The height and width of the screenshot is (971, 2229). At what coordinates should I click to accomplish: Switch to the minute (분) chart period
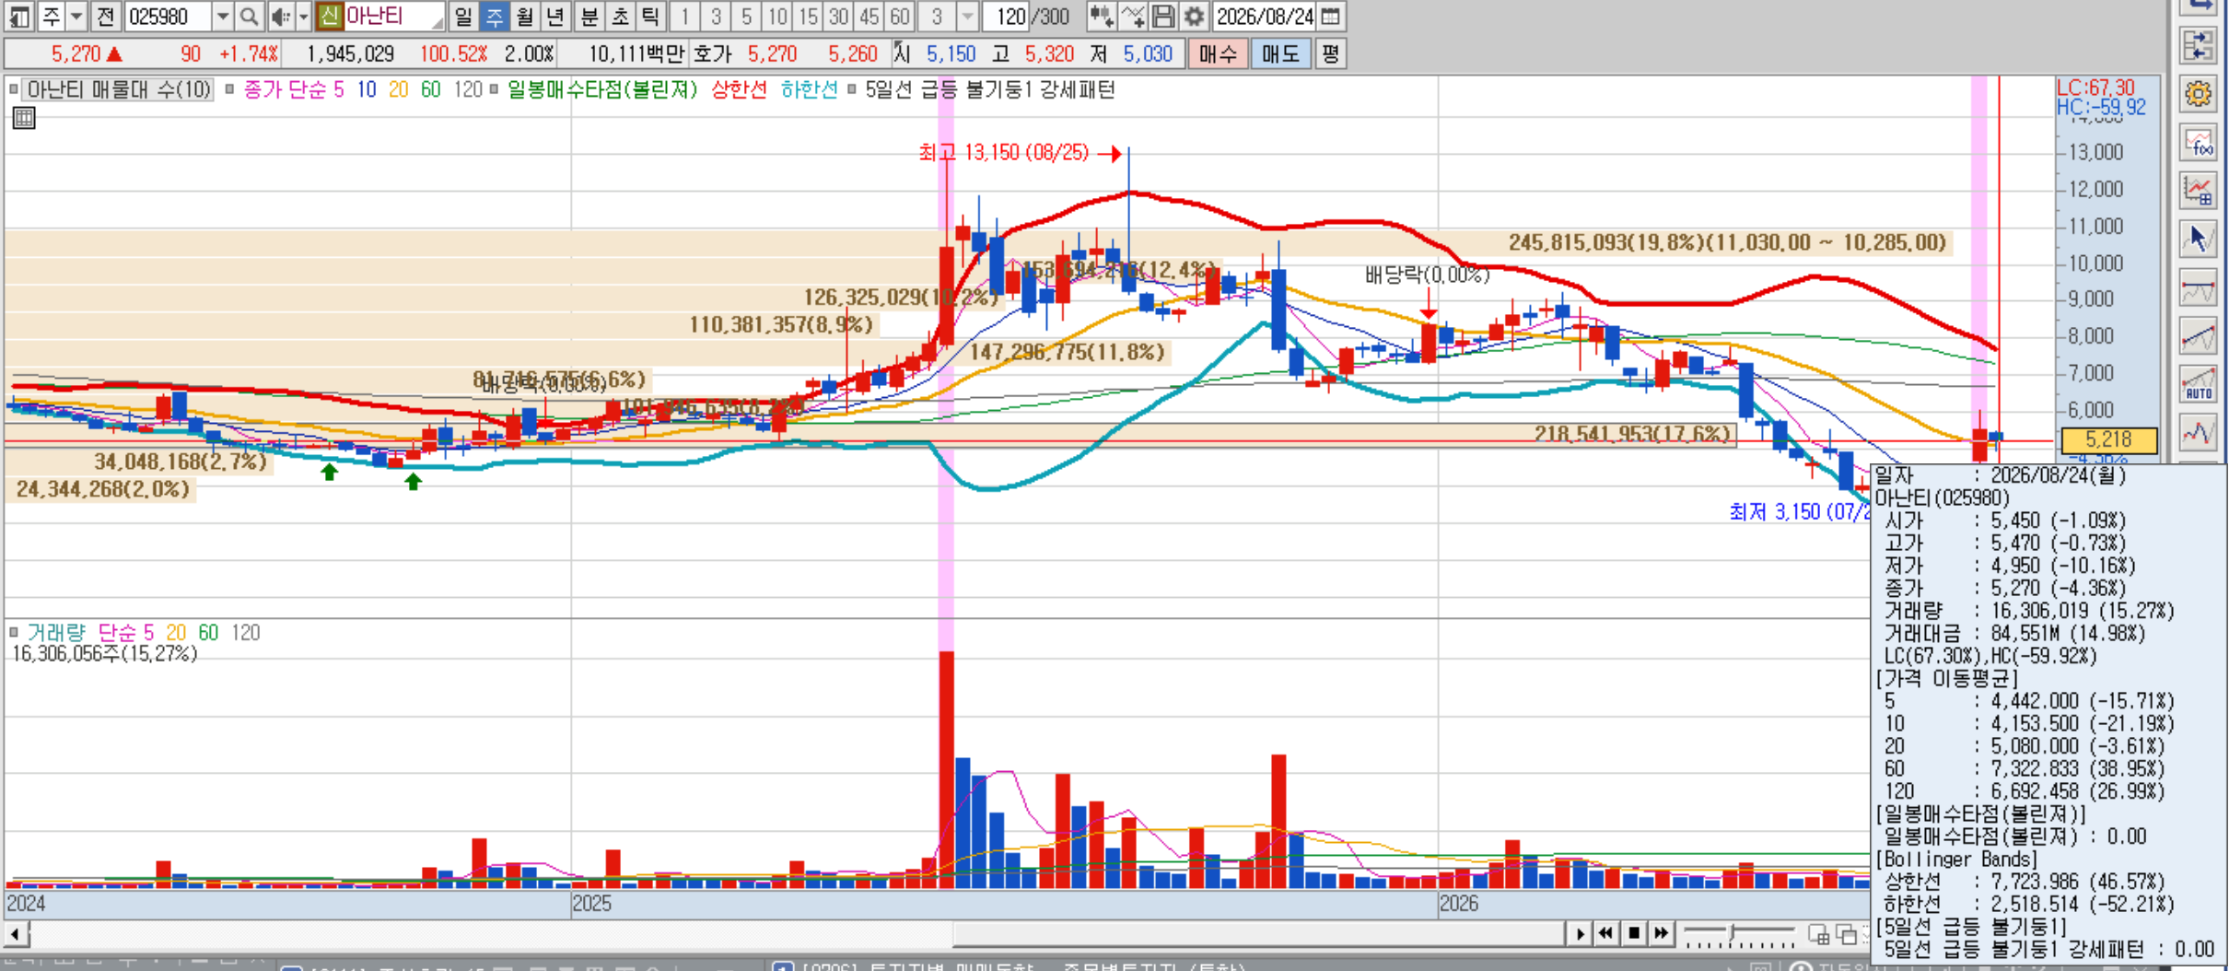coord(589,17)
